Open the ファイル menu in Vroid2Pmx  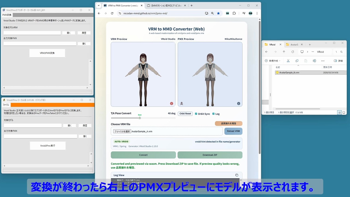(x=6, y=105)
